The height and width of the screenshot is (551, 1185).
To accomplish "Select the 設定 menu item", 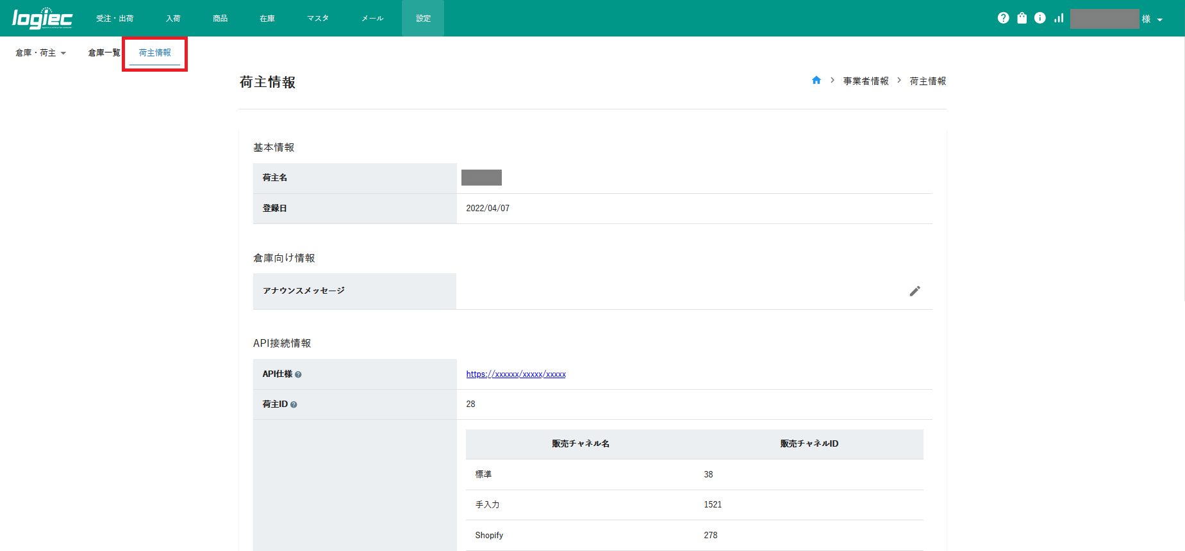I will coord(423,19).
